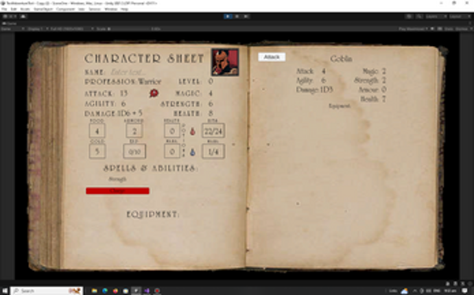Open the GameObject menu
Screen dimensions: 474x295
(43, 9)
